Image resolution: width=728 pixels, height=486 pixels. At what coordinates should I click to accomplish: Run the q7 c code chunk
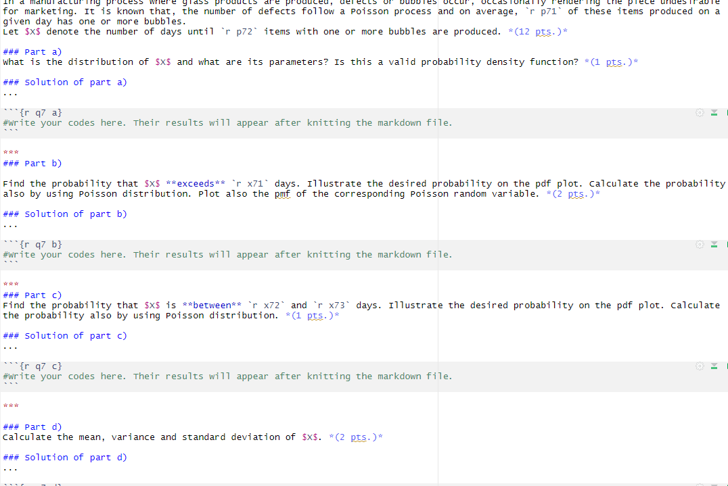(727, 366)
